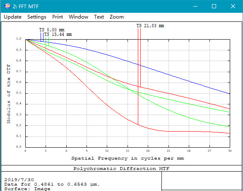
Task: Open the Print menu
Action: point(58,17)
